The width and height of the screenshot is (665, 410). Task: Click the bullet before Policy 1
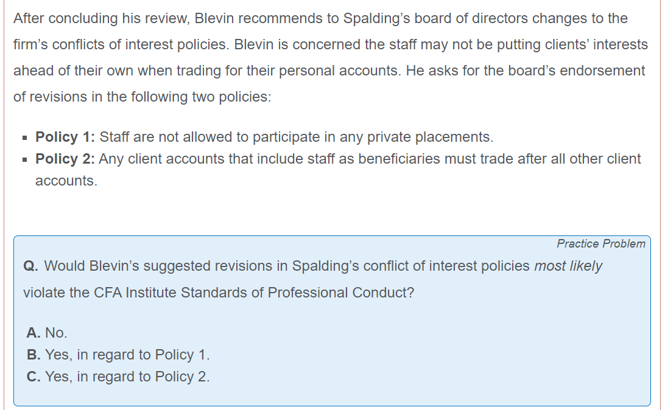pos(25,137)
